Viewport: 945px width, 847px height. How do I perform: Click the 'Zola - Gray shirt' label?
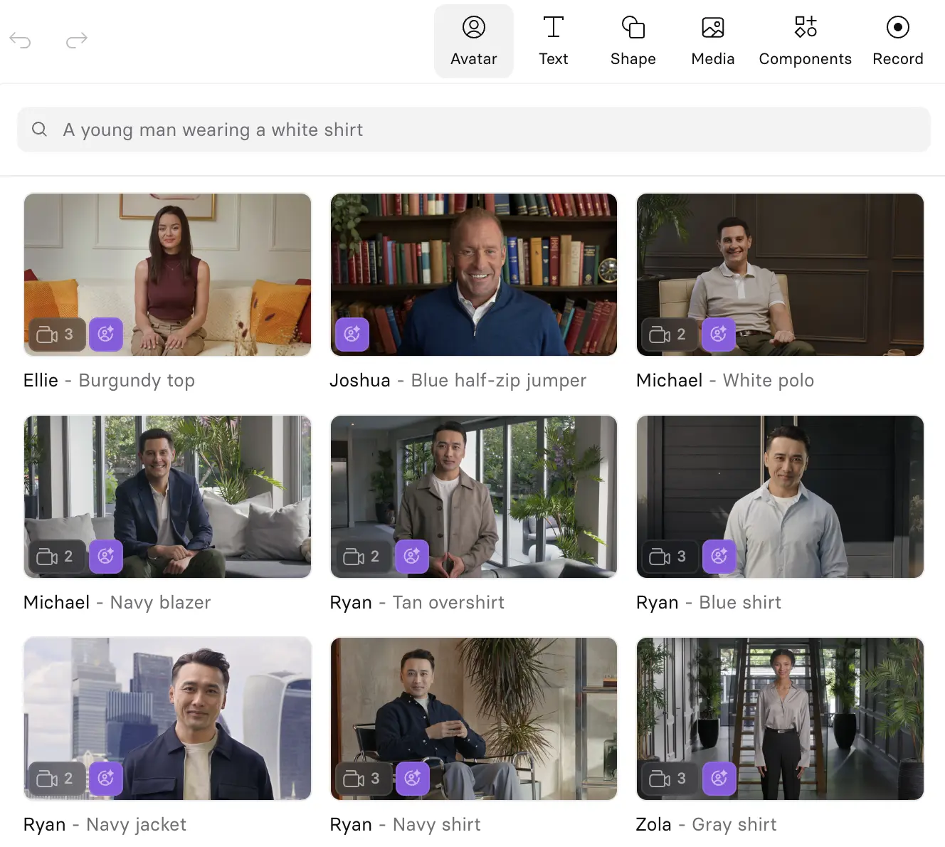point(707,825)
